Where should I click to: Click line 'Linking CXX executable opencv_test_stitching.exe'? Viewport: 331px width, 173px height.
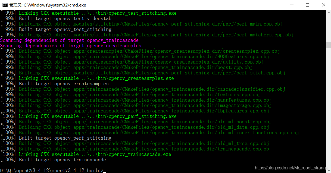(88, 13)
